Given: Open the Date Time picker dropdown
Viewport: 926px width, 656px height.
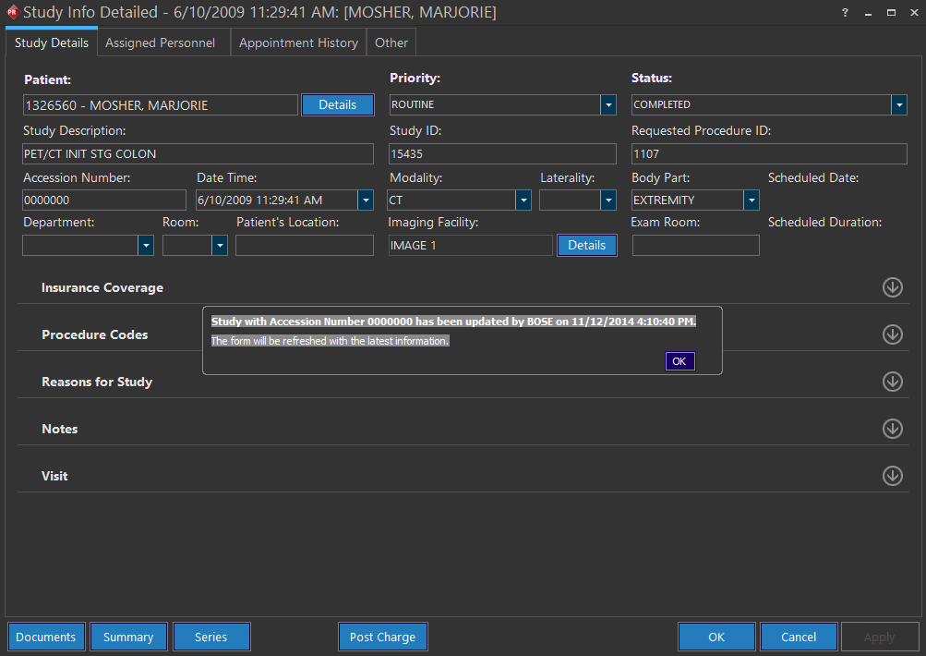Looking at the screenshot, I should (x=366, y=200).
